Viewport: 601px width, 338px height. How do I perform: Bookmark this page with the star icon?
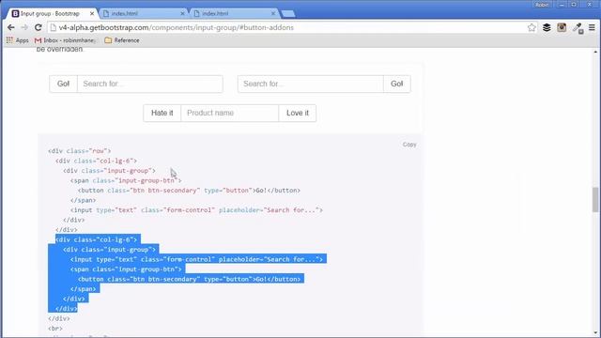point(532,27)
